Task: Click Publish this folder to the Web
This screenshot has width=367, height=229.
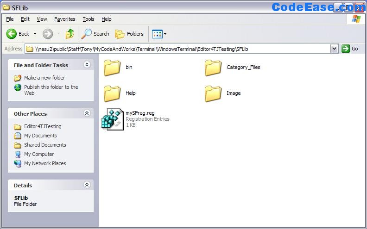Action: (x=51, y=90)
